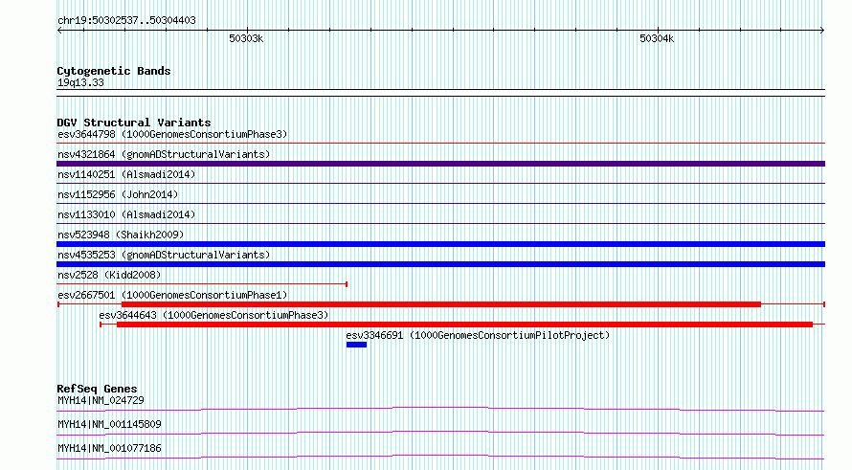Image resolution: width=852 pixels, height=470 pixels.
Task: Click the thick red esv2667501 variant bar
Action: pos(440,304)
